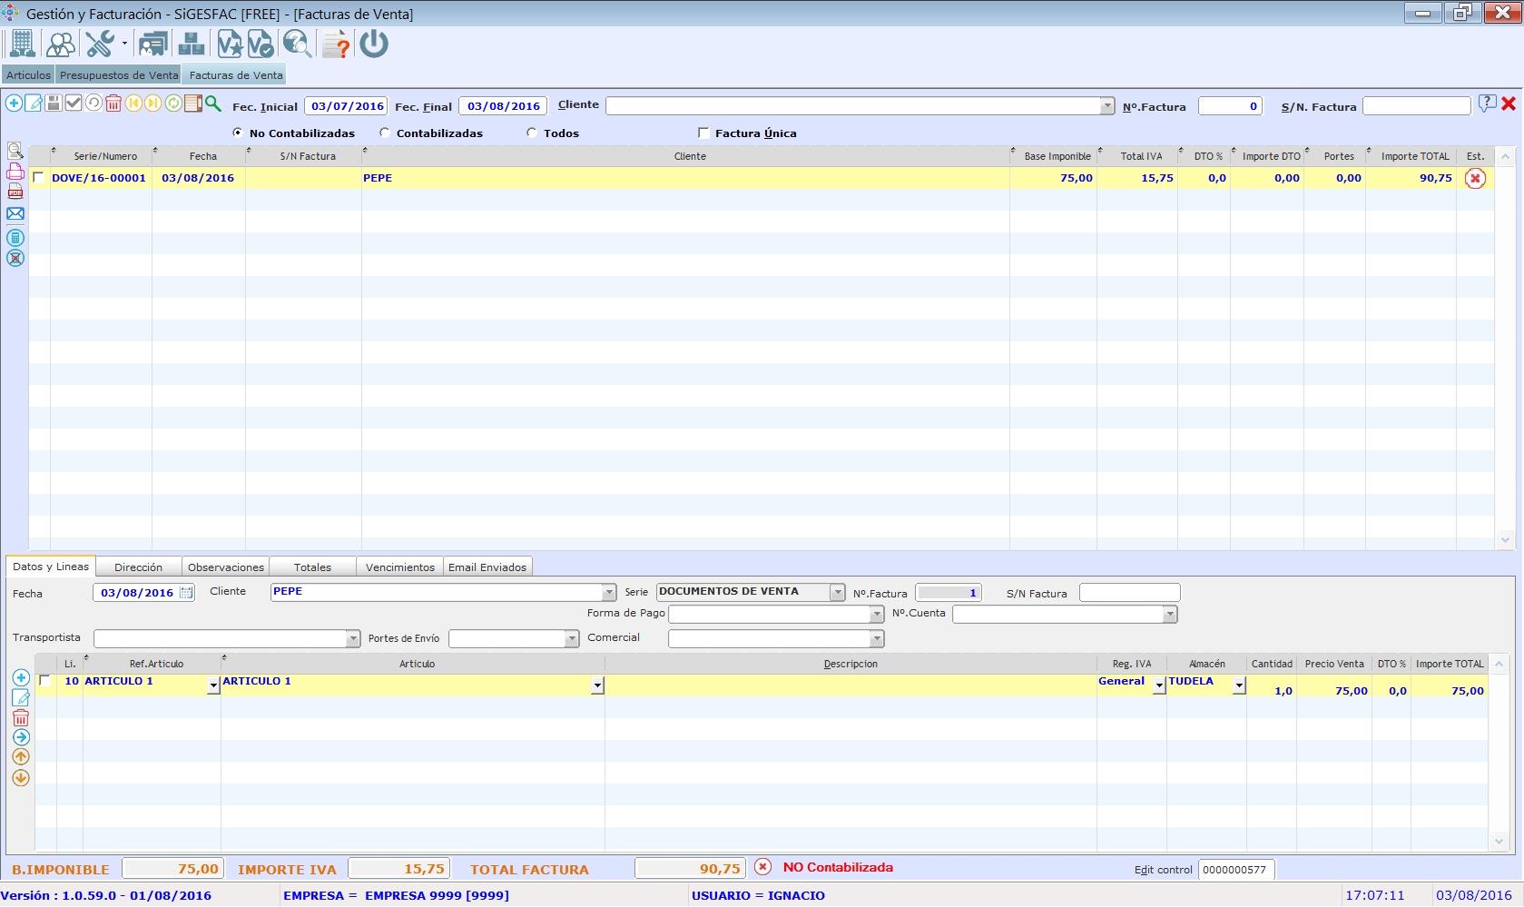Image resolution: width=1524 pixels, height=907 pixels.
Task: Switch to the Articulos tab
Action: tap(28, 75)
